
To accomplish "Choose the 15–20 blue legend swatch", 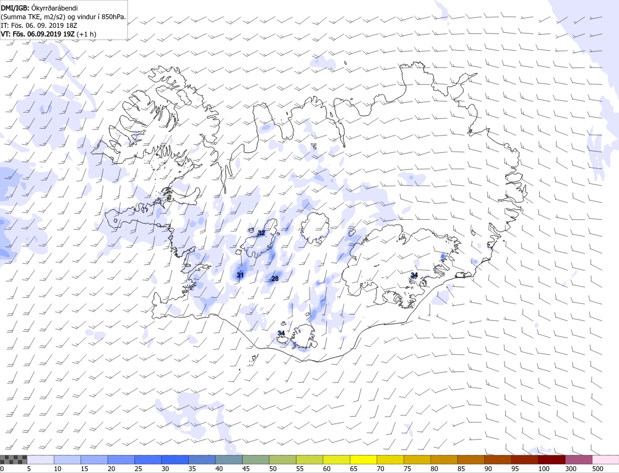I will pos(94,459).
